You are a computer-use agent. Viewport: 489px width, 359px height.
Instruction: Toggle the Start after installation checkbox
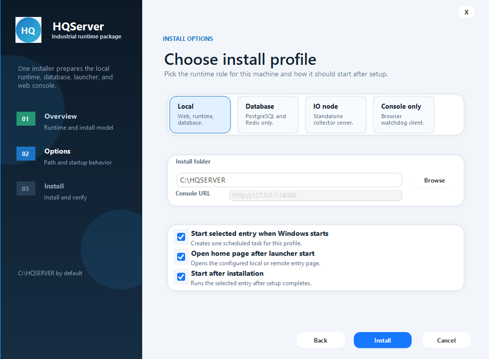tap(181, 277)
